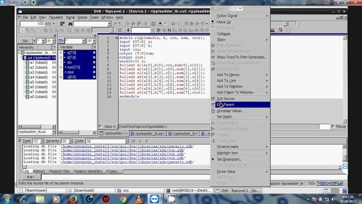Switch to the Search Files tab
This screenshot has height=204, width=362.
(x=60, y=171)
